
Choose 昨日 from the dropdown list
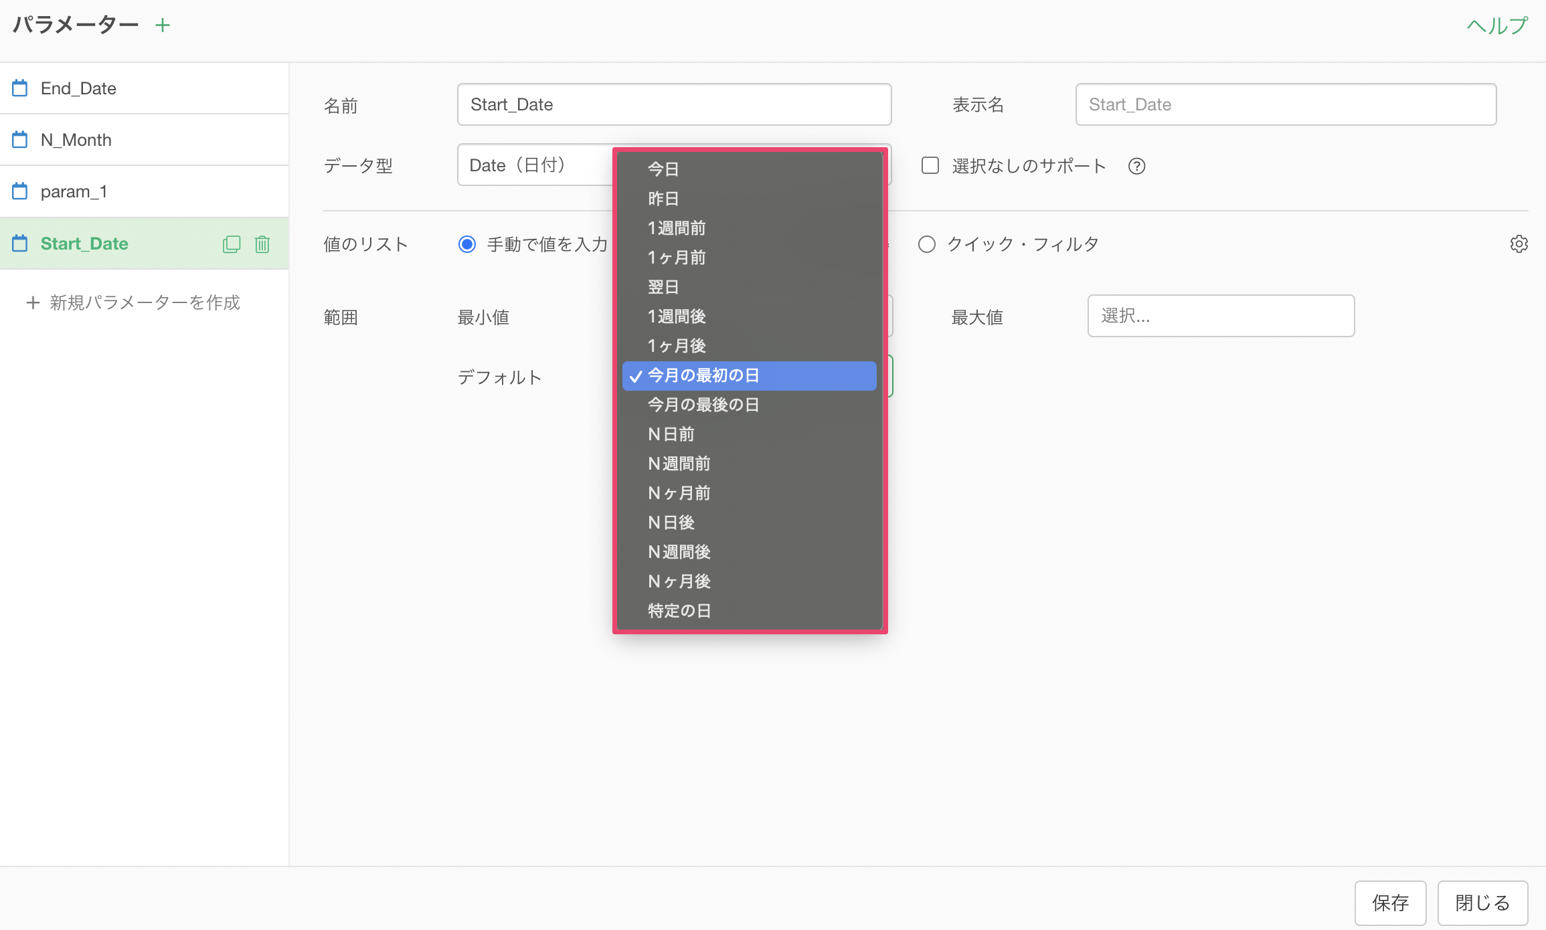coord(750,199)
